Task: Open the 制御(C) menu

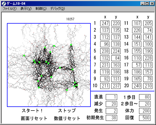Action: 41,9
